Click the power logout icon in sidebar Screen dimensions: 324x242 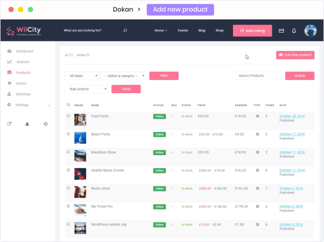pyautogui.click(x=45, y=124)
